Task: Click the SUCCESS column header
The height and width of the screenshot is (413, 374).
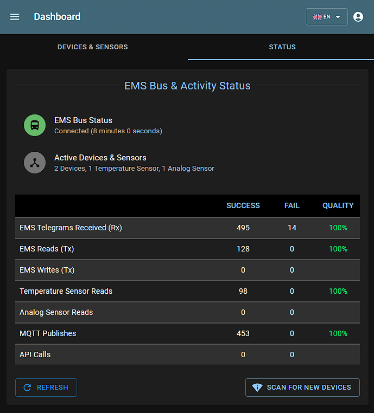Action: point(243,205)
